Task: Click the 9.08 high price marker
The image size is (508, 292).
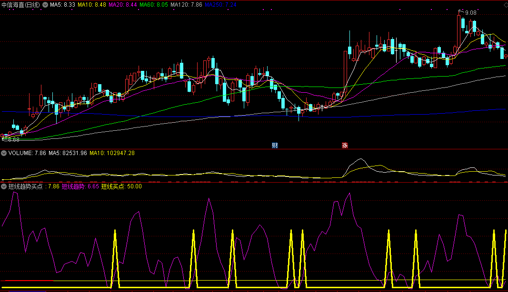Action: click(471, 13)
